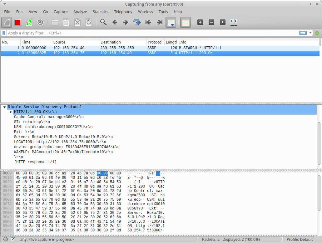
Task: Expand the HTTP/1.1 200 OK line
Action: [x=11, y=112]
